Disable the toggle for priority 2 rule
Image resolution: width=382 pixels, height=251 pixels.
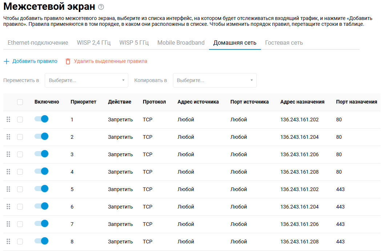(41, 137)
